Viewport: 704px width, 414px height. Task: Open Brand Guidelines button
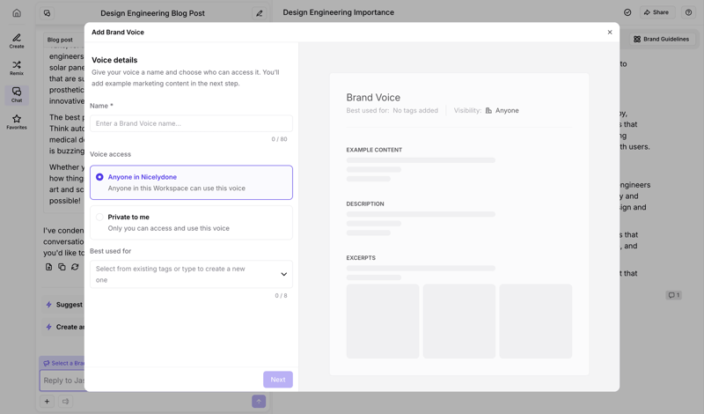pyautogui.click(x=661, y=39)
